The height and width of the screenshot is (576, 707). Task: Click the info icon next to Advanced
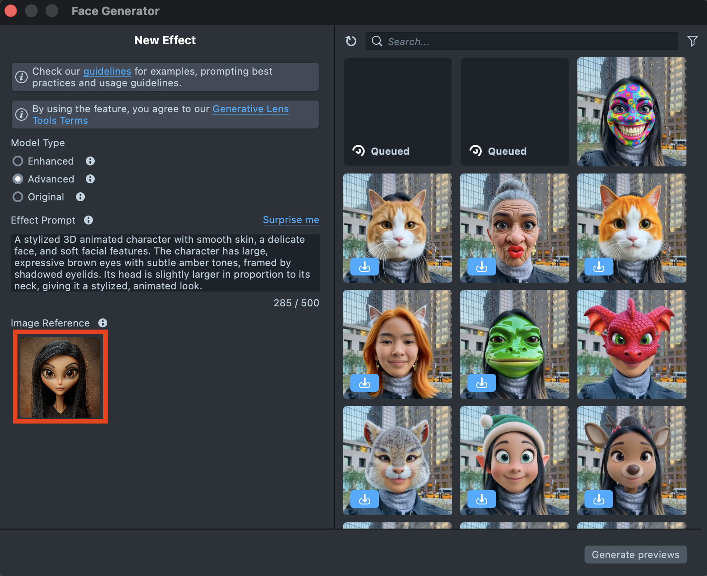pos(90,179)
